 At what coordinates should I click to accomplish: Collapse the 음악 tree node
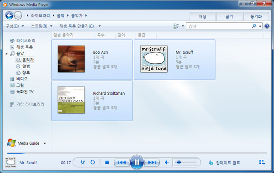click(x=6, y=53)
